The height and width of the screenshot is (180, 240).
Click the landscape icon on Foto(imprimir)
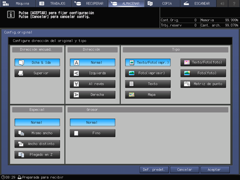[131, 73]
